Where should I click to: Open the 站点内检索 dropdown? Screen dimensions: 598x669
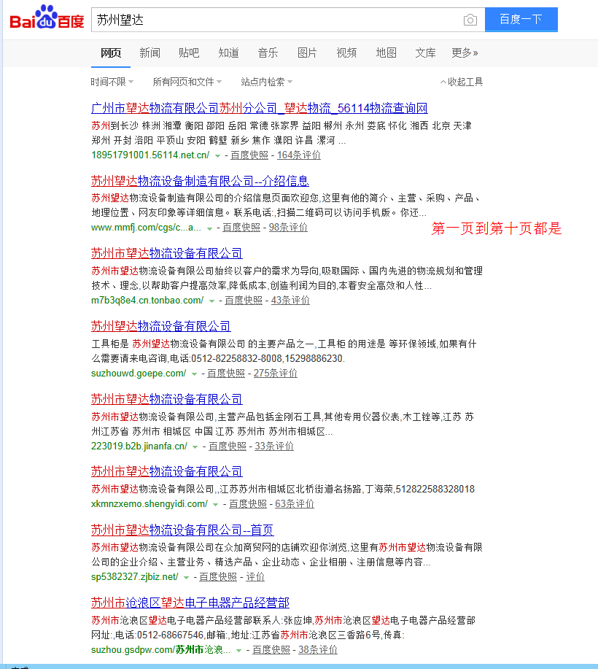pyautogui.click(x=267, y=82)
